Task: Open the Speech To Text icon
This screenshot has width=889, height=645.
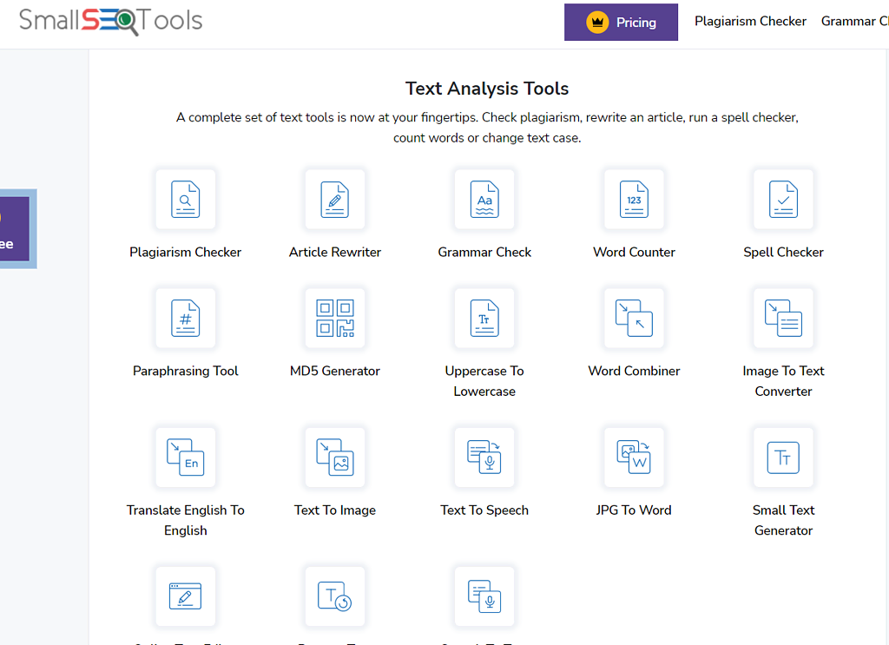Action: pos(484,596)
